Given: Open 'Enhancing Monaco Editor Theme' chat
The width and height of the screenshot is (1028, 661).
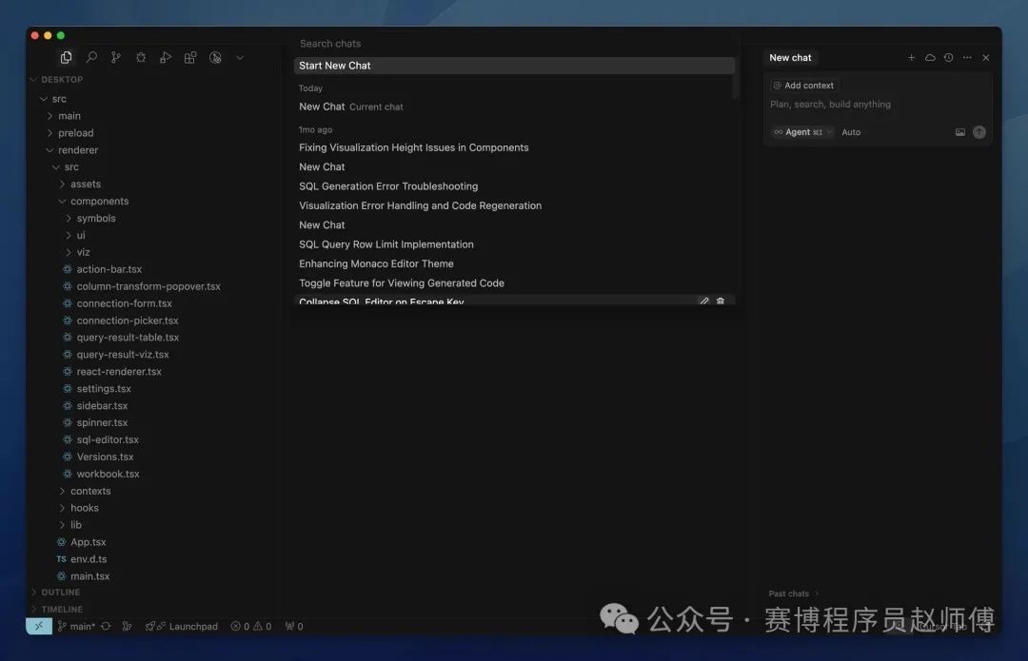Looking at the screenshot, I should 515,263.
